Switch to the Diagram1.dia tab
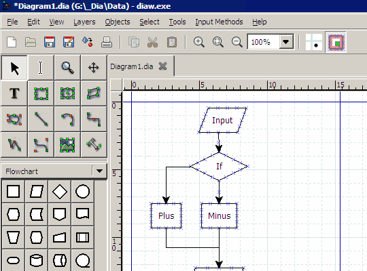 (132, 66)
